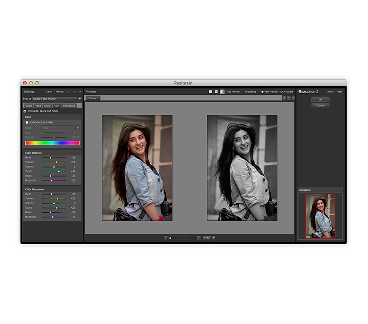Screen dimensions: 368x324
Task: Open the Tint/Toning tab
Action: tap(69, 106)
